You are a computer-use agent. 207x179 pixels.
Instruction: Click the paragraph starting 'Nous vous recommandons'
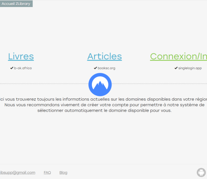[104, 108]
